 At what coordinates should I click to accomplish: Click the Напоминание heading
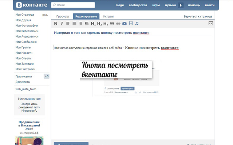tap(29, 99)
